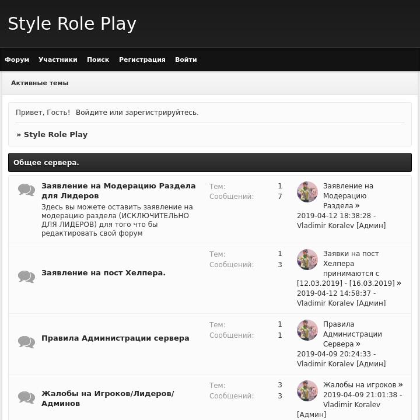The image size is (420, 420).
Task: Click the Style Role Play breadcrumb link
Action: point(55,134)
